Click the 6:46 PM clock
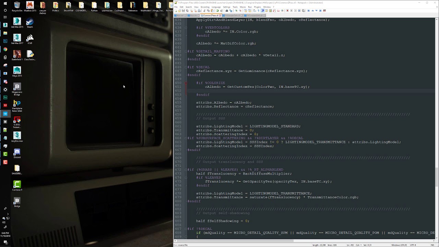This screenshot has height=247, width=439. click(x=5, y=234)
